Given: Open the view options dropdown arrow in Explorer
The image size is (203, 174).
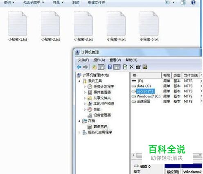Looking at the screenshot, I should pyautogui.click(x=174, y=2).
